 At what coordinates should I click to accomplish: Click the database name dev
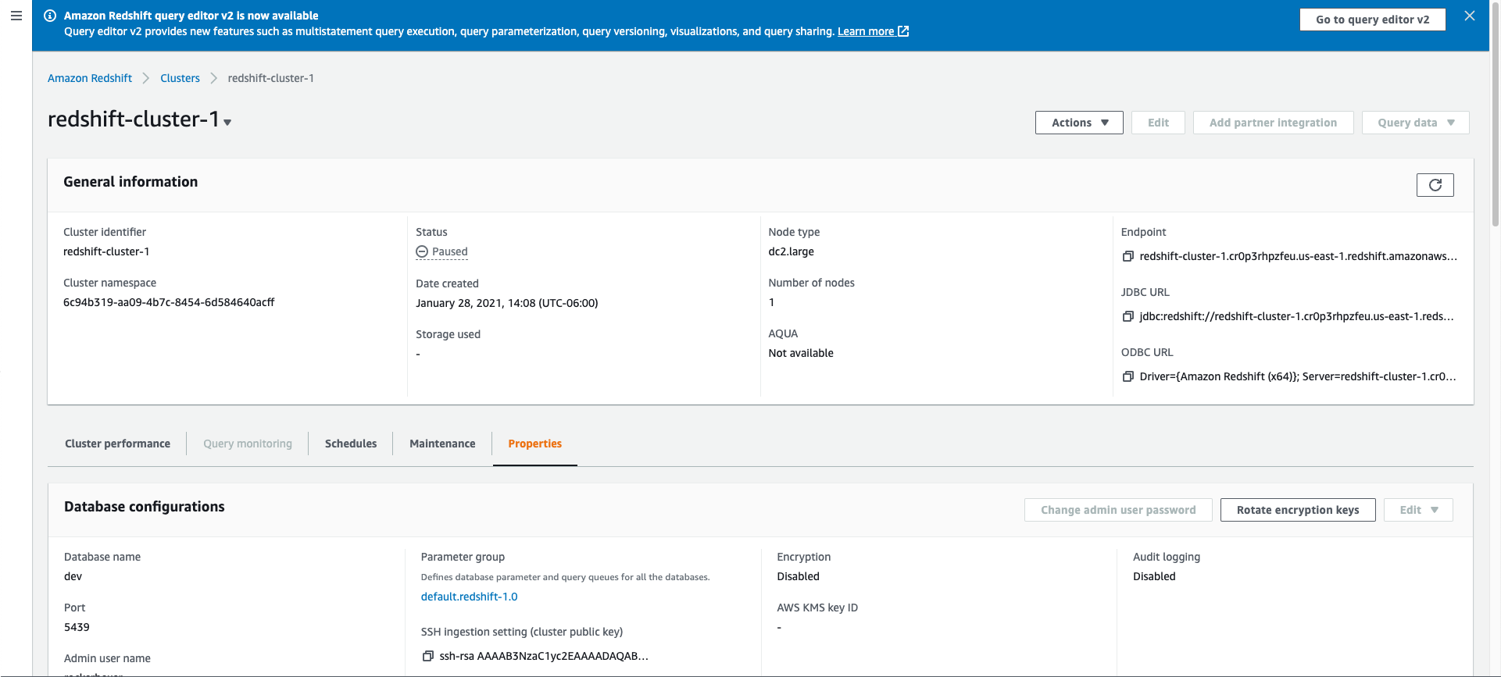point(73,576)
